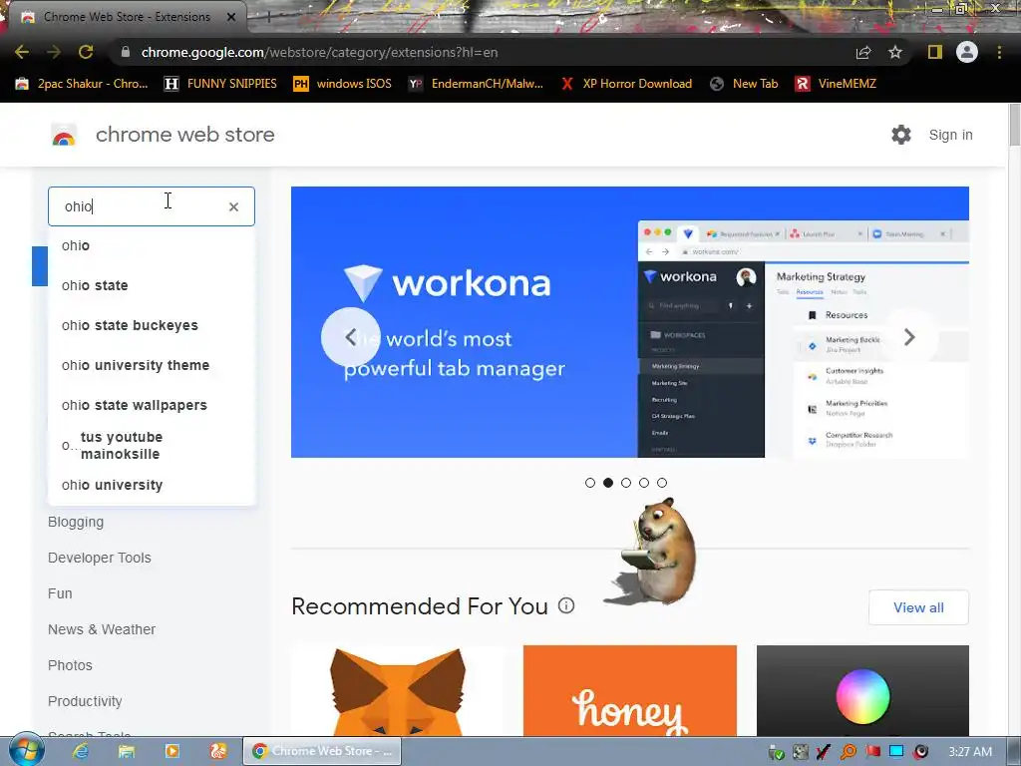1021x766 pixels.
Task: Choose 'tus youtube mainoksille' suggestion
Action: point(152,446)
